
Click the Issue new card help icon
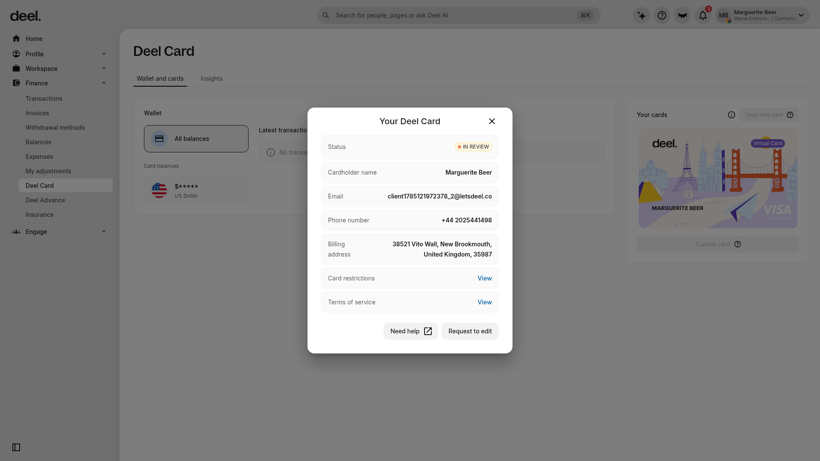[x=790, y=115]
